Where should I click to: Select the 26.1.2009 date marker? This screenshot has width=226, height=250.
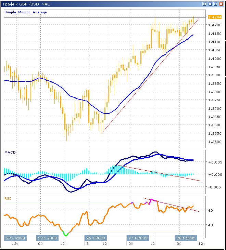95,238
